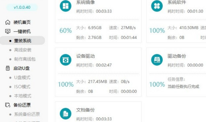Click the 设备驱动 gear-box icon
Screen dimensions: 206x122
[66, 60]
